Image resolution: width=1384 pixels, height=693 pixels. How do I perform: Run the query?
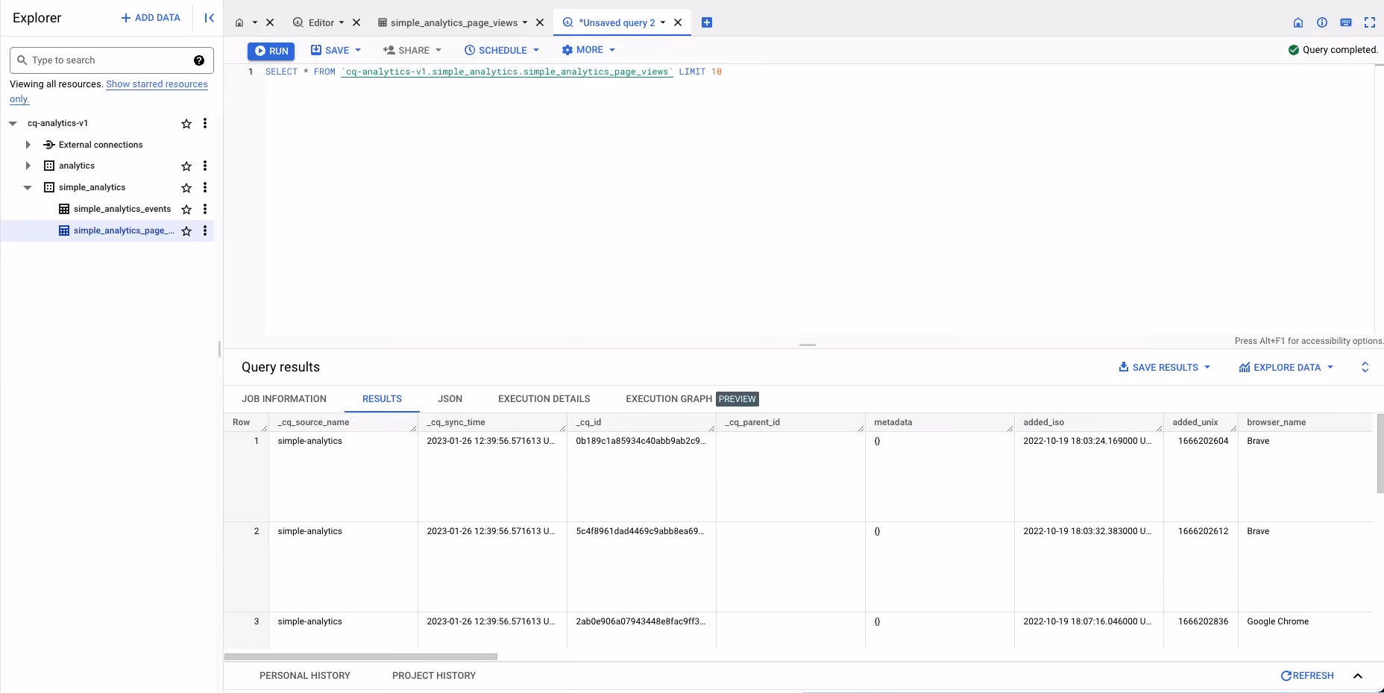point(271,51)
